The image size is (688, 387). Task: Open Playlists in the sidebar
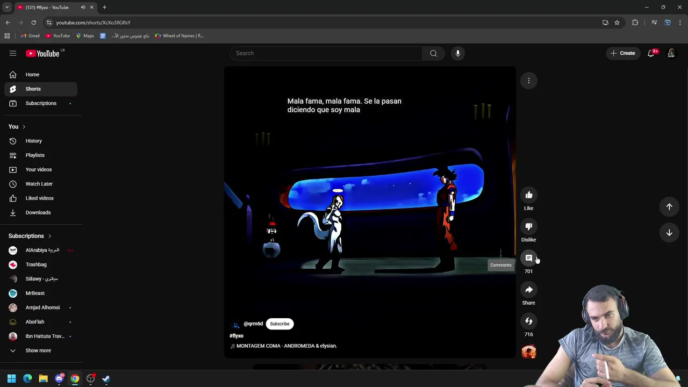click(x=41, y=155)
